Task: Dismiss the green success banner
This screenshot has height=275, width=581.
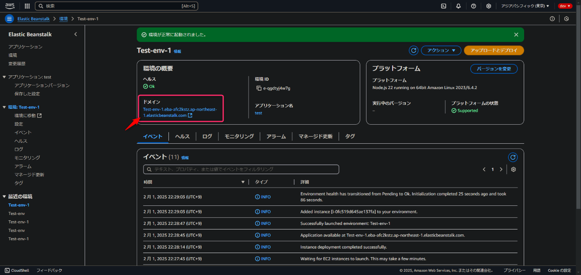Action: point(516,35)
